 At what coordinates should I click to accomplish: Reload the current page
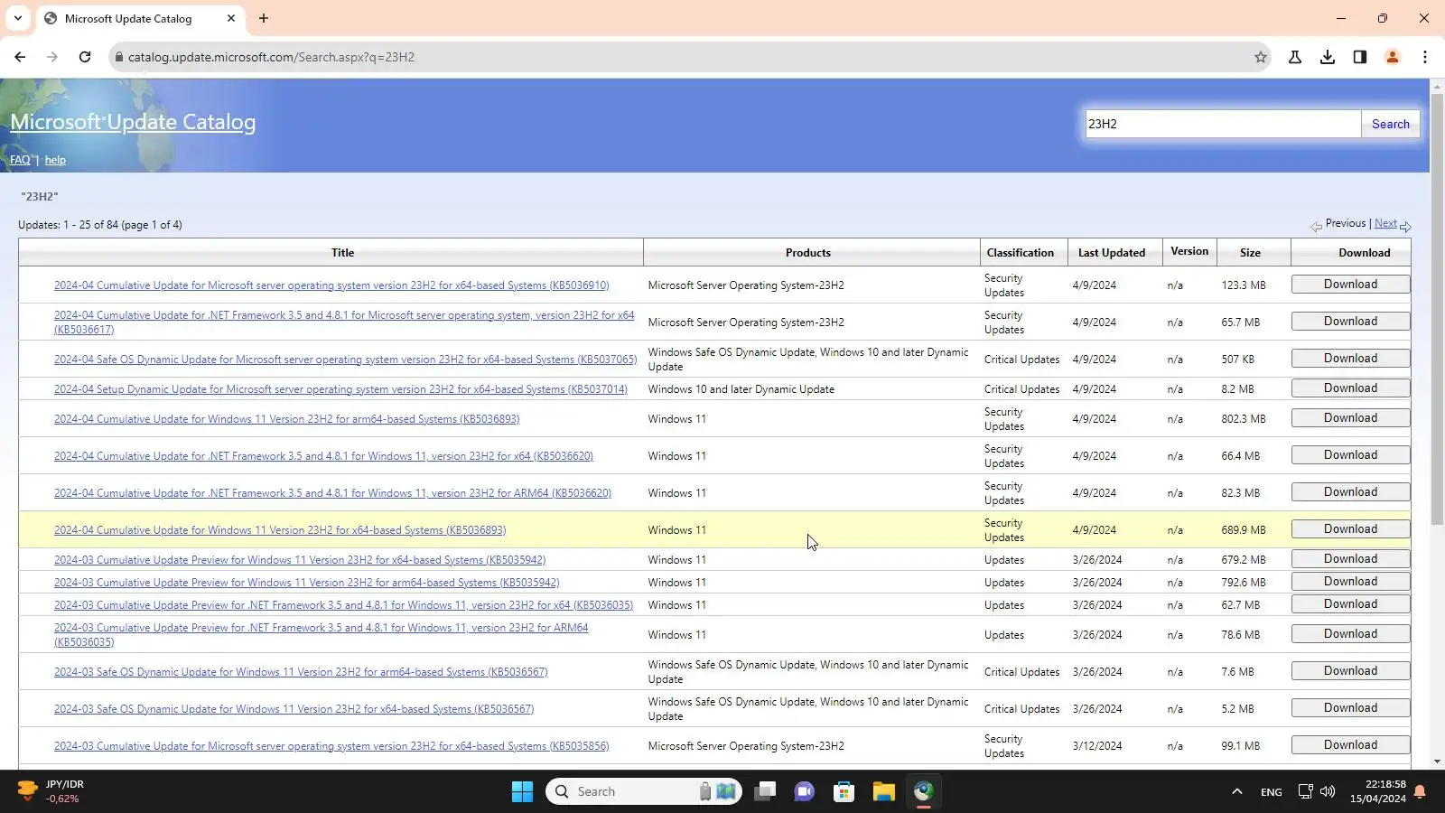(85, 57)
